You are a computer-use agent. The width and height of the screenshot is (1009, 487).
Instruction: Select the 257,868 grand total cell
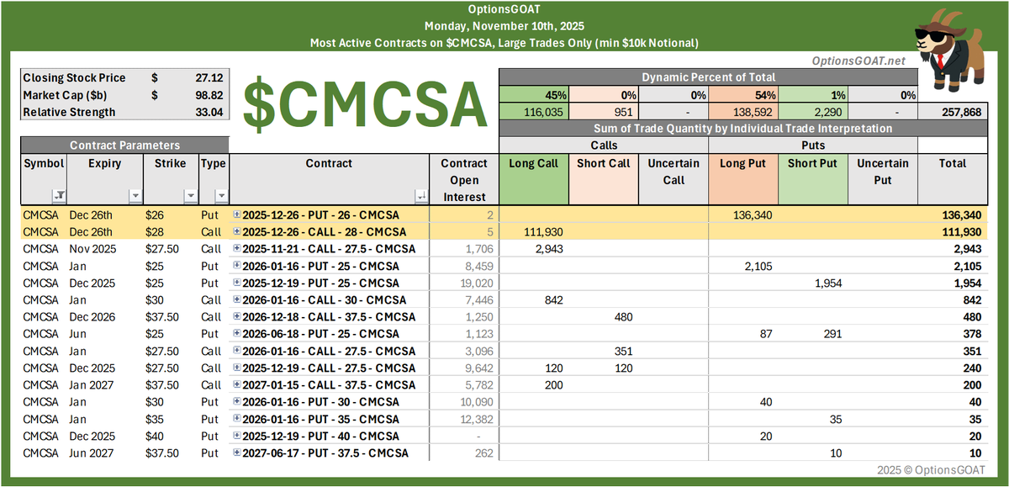coord(953,111)
